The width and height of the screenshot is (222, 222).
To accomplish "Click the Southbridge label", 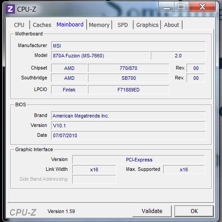I will tap(34, 78).
